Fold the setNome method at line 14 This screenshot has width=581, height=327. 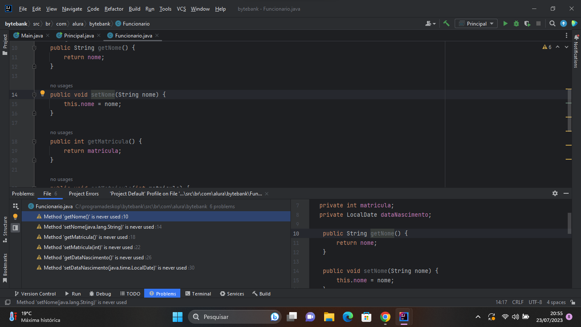click(34, 95)
